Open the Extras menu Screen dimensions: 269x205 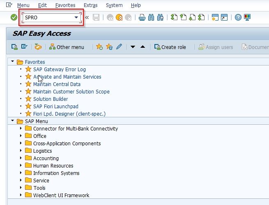[x=91, y=5]
